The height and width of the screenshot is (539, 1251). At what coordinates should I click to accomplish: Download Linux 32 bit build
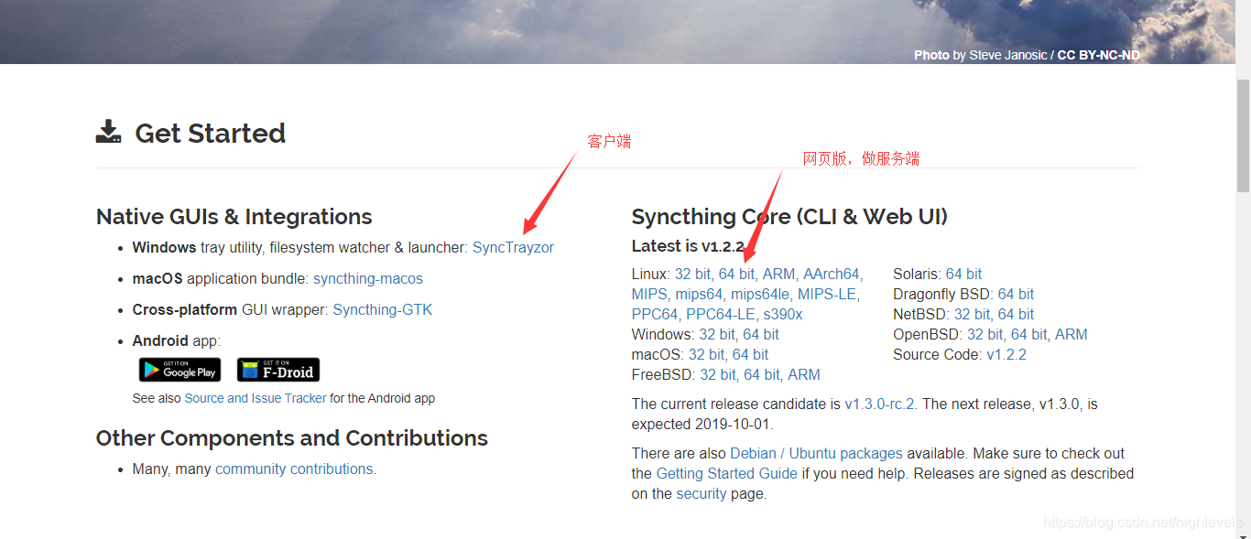click(x=692, y=274)
